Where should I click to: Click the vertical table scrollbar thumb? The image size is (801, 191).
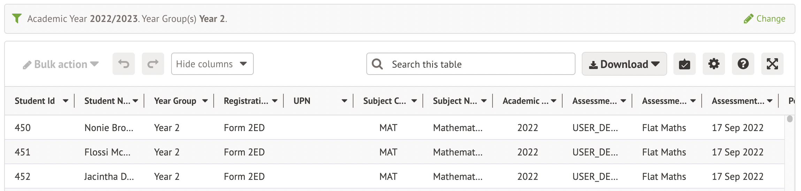click(790, 119)
